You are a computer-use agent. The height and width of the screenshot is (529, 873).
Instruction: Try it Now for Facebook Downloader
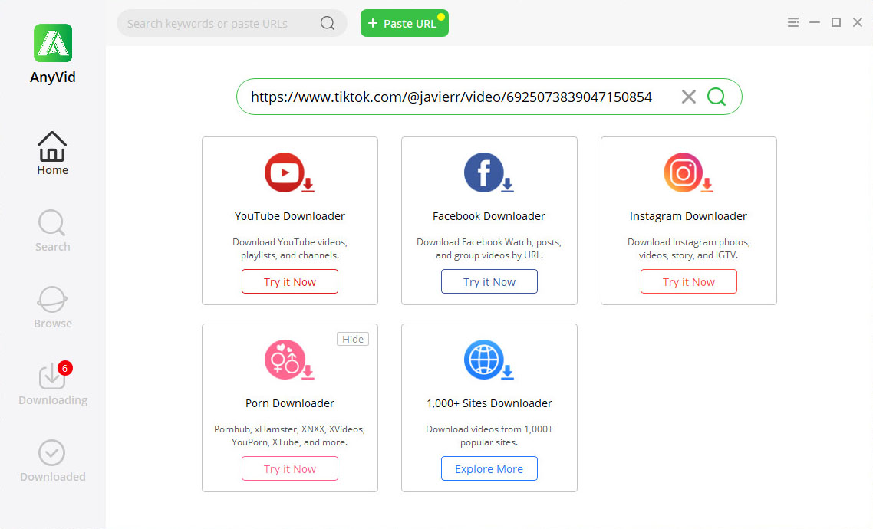tap(489, 281)
